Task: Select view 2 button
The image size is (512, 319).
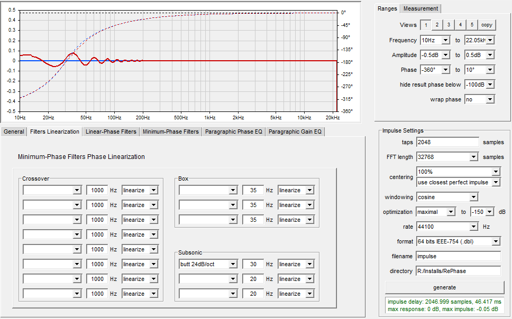Action: [437, 25]
